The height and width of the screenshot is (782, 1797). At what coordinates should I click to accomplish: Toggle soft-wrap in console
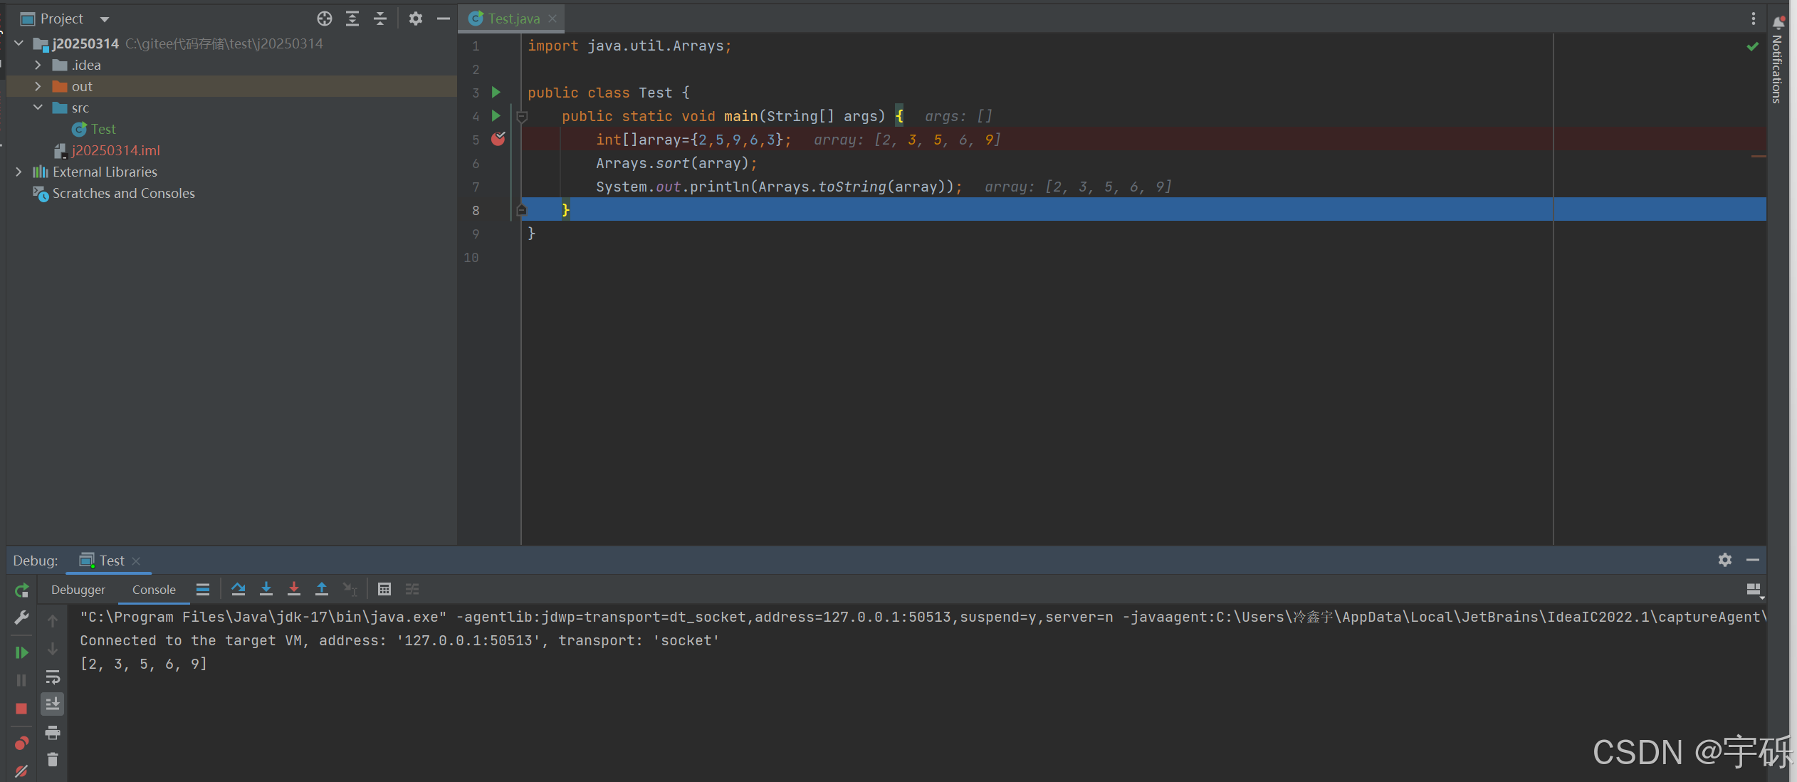coord(53,677)
